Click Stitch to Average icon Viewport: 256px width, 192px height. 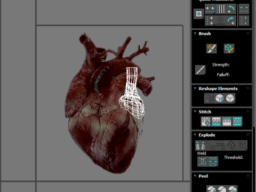(217, 122)
